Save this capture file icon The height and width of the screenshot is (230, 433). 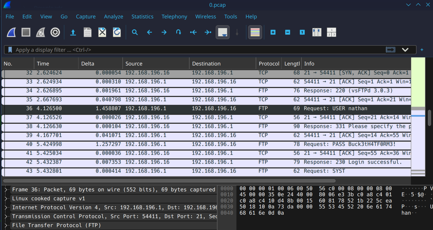pos(88,32)
